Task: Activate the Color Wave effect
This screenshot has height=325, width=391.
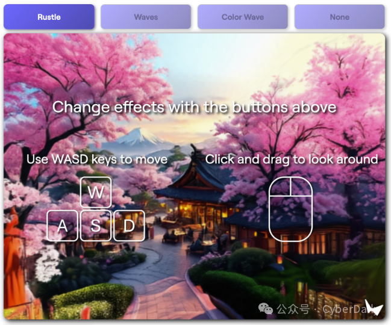Action: tap(243, 17)
